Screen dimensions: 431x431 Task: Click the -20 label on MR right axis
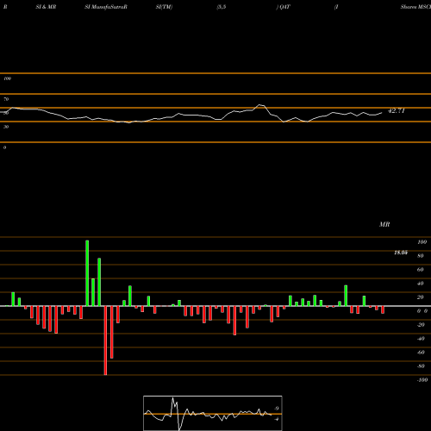pyautogui.click(x=421, y=325)
